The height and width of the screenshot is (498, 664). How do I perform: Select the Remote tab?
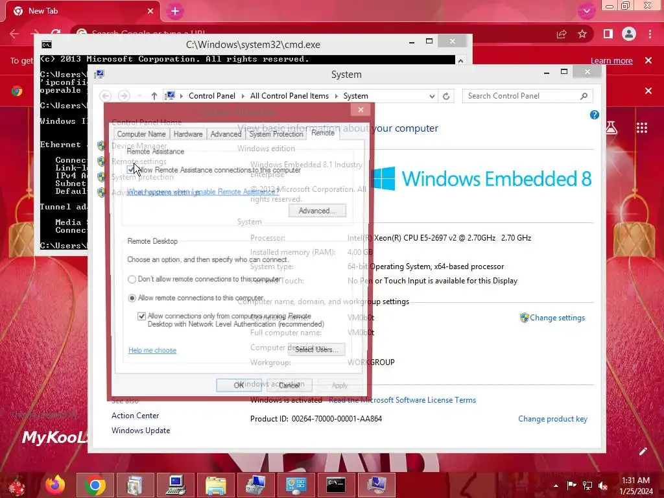pyautogui.click(x=323, y=133)
